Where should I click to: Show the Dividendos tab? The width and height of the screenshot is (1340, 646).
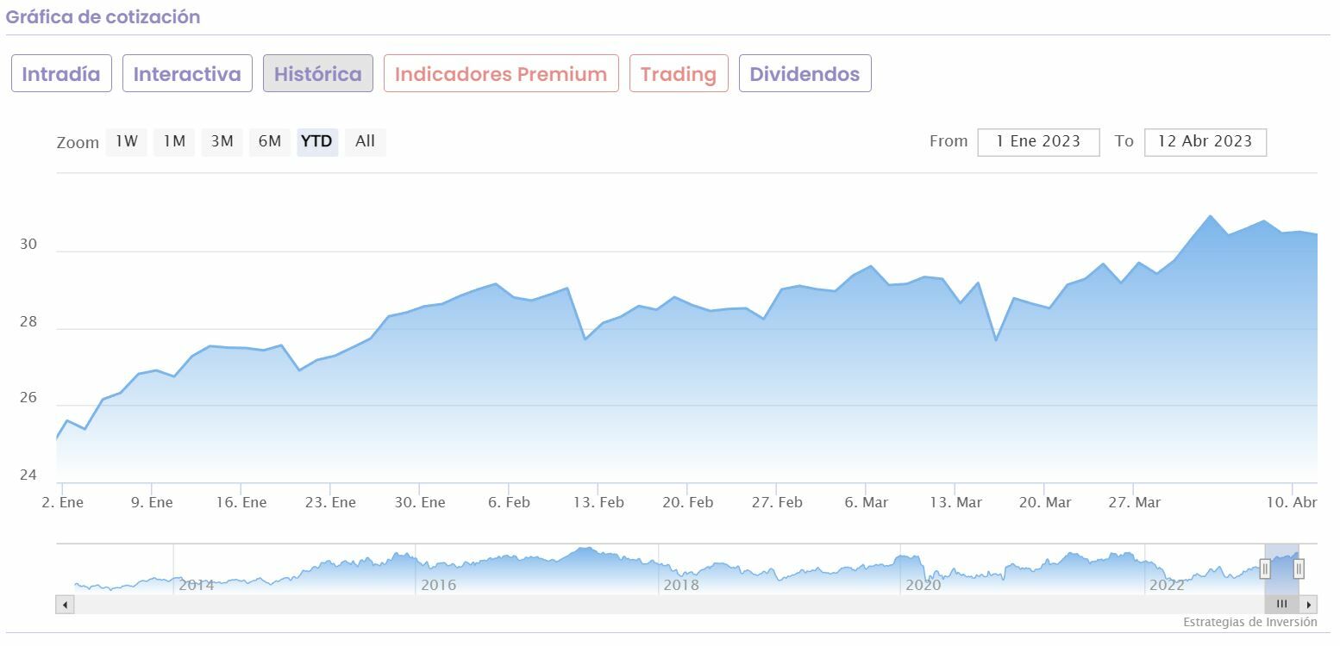click(805, 74)
